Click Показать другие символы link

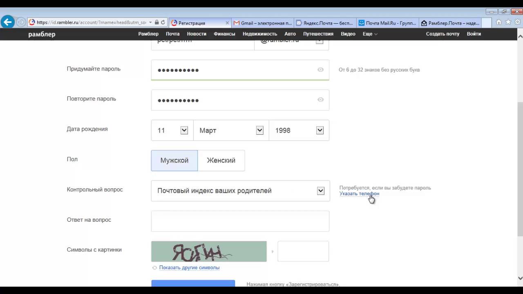(x=189, y=268)
